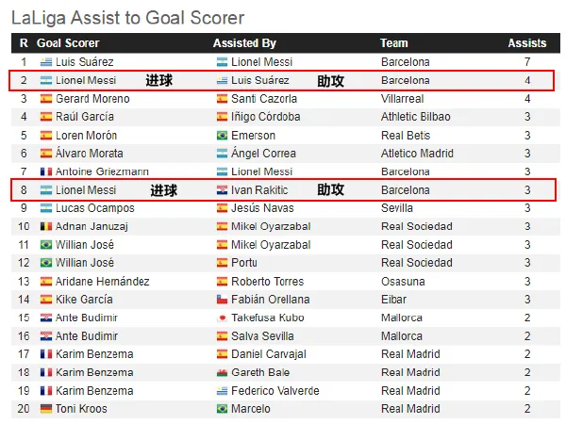Click the Uruguay flag next to Federico Valverde
The width and height of the screenshot is (566, 424).
click(x=222, y=391)
